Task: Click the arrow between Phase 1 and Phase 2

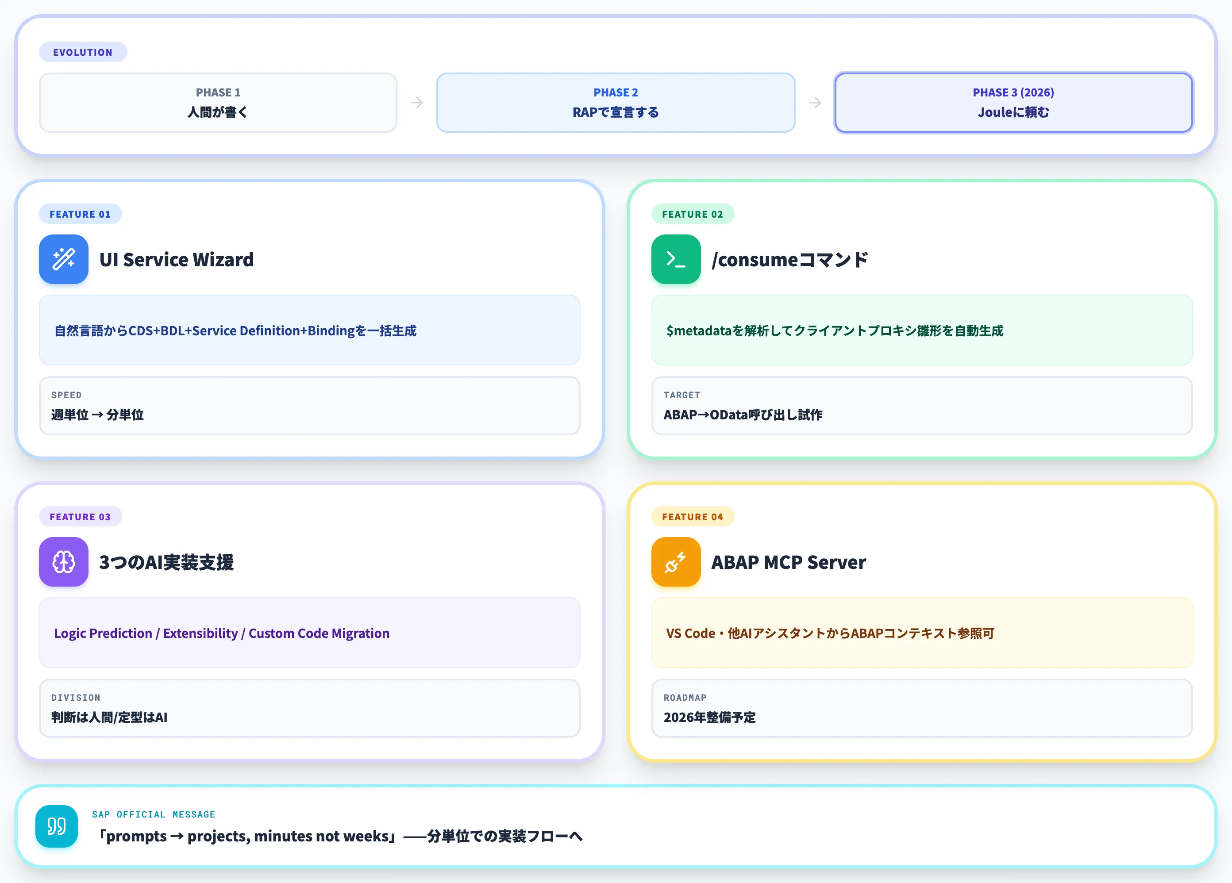Action: pos(417,103)
